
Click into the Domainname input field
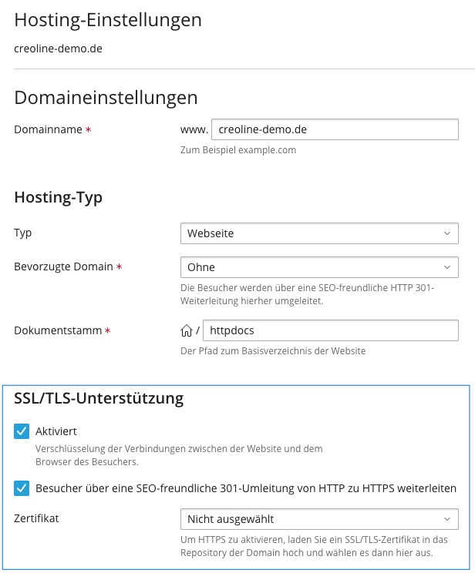(x=335, y=129)
